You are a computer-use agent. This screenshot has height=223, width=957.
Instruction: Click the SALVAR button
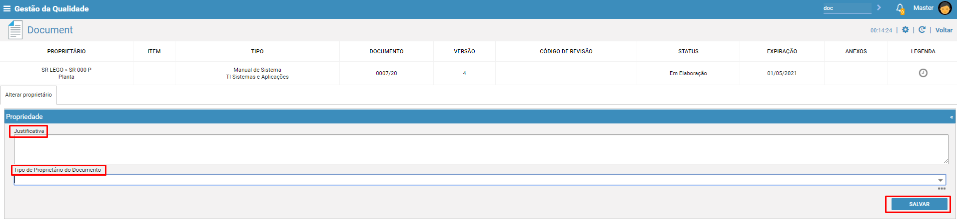(919, 204)
